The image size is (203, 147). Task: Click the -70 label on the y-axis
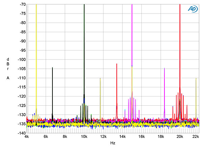pos(21,5)
